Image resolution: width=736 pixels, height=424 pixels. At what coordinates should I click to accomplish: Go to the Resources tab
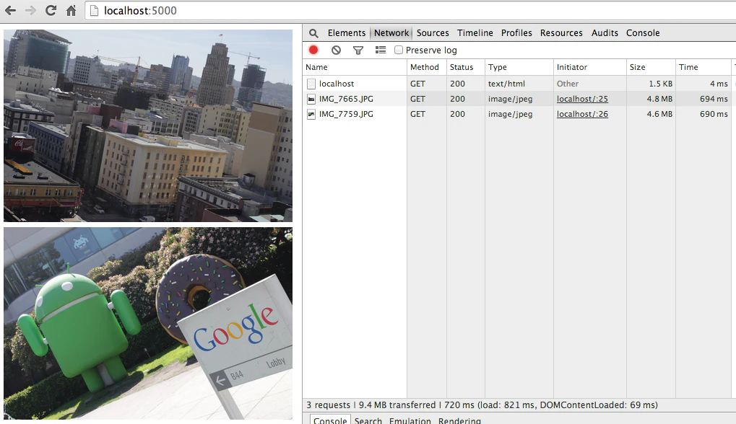coord(561,32)
